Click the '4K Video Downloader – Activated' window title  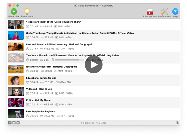coord(93,6)
